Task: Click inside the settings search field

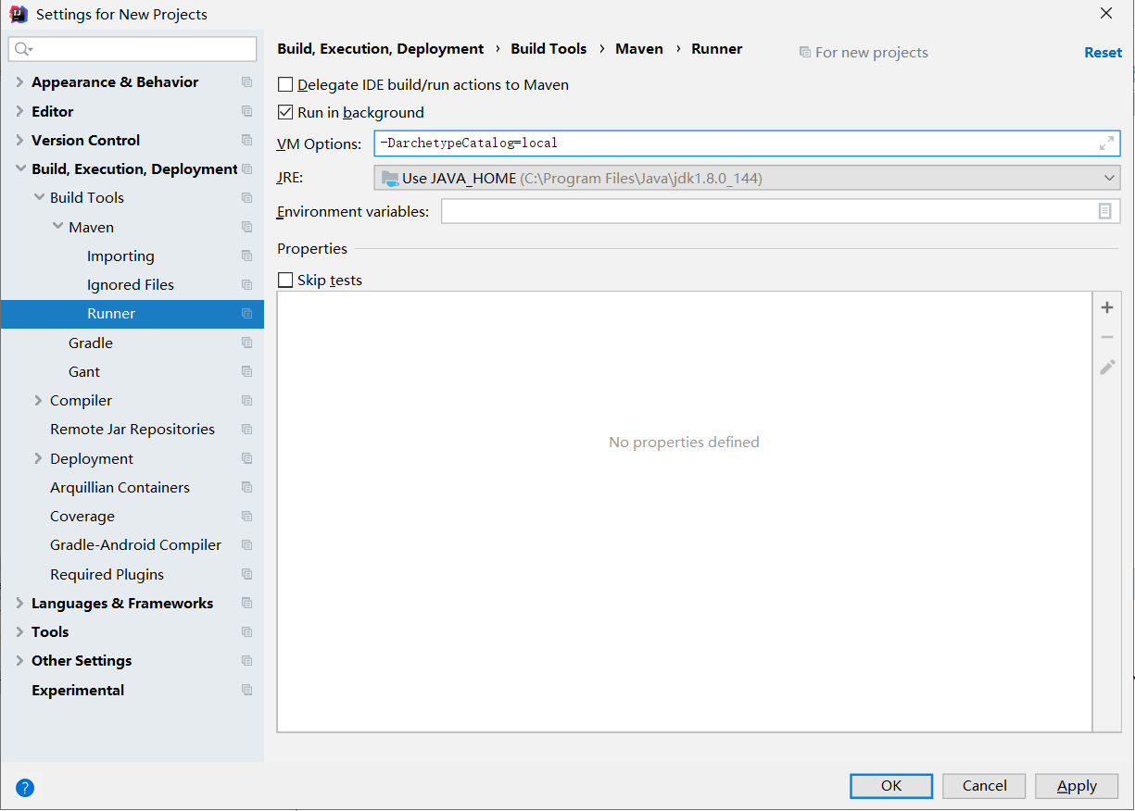Action: pos(132,47)
